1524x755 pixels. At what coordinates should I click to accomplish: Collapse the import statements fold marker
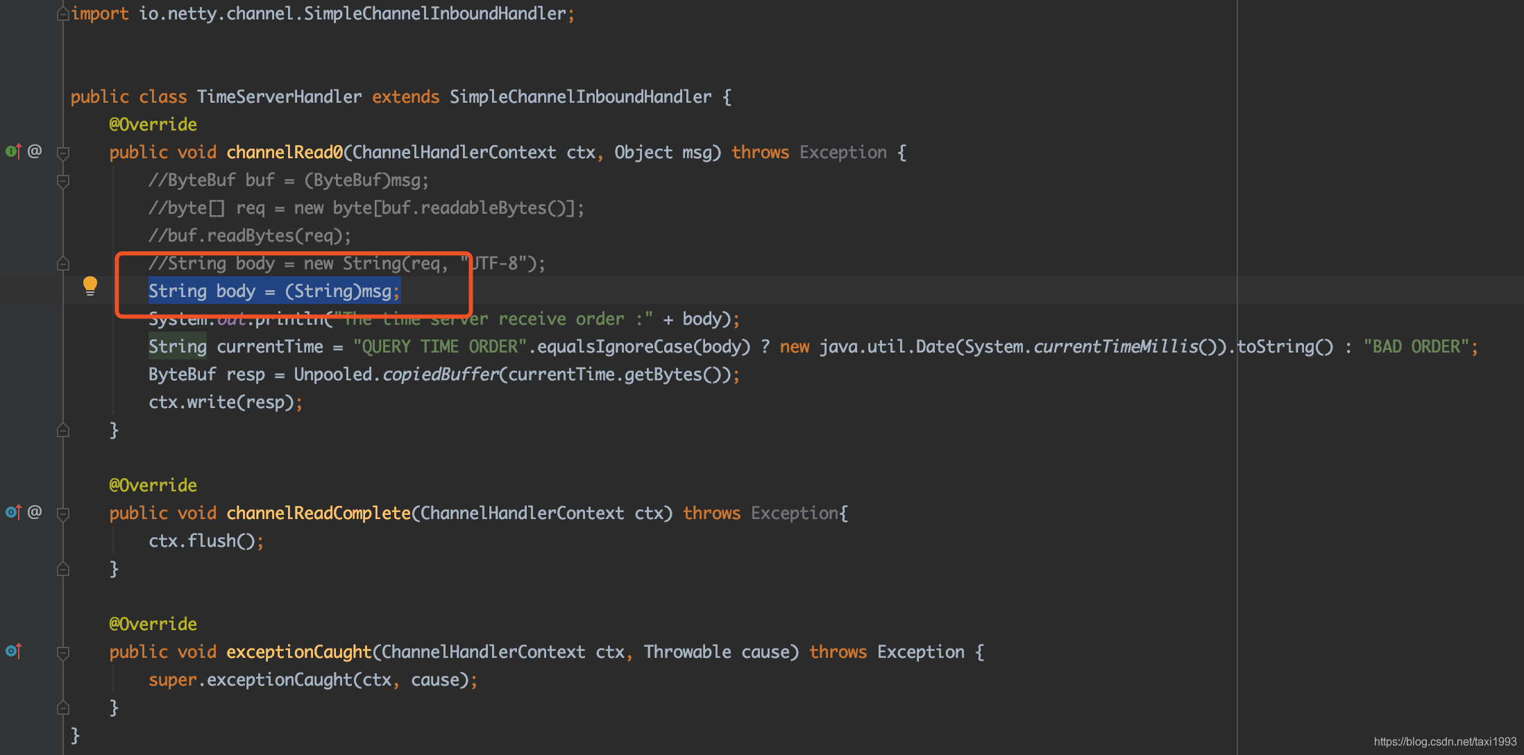click(x=62, y=14)
